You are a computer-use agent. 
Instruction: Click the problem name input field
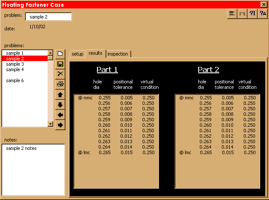[48, 17]
